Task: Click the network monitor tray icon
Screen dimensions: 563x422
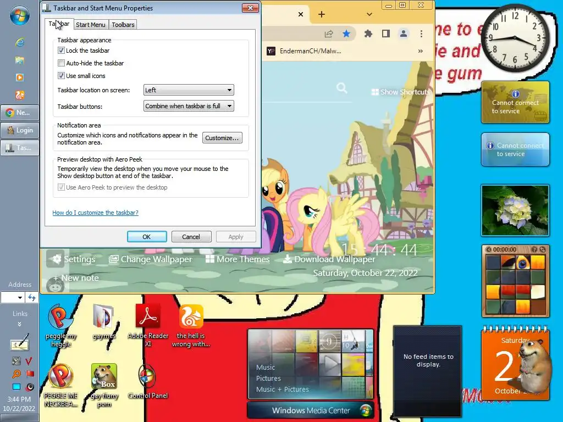Action: [16, 386]
